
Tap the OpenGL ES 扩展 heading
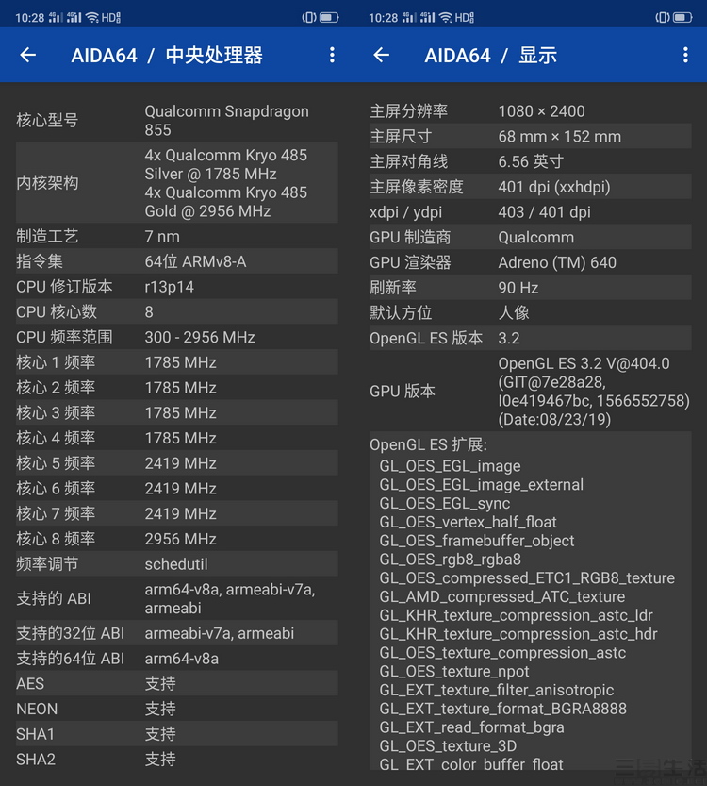429,444
